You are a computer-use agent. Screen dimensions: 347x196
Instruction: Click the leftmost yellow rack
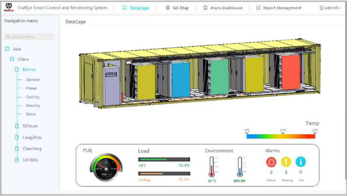(146, 82)
